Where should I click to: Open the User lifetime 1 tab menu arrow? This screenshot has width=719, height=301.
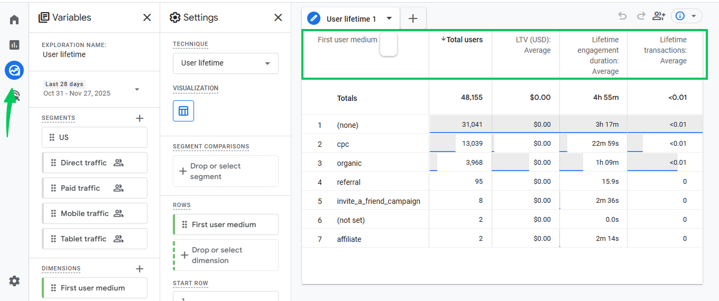coord(390,18)
